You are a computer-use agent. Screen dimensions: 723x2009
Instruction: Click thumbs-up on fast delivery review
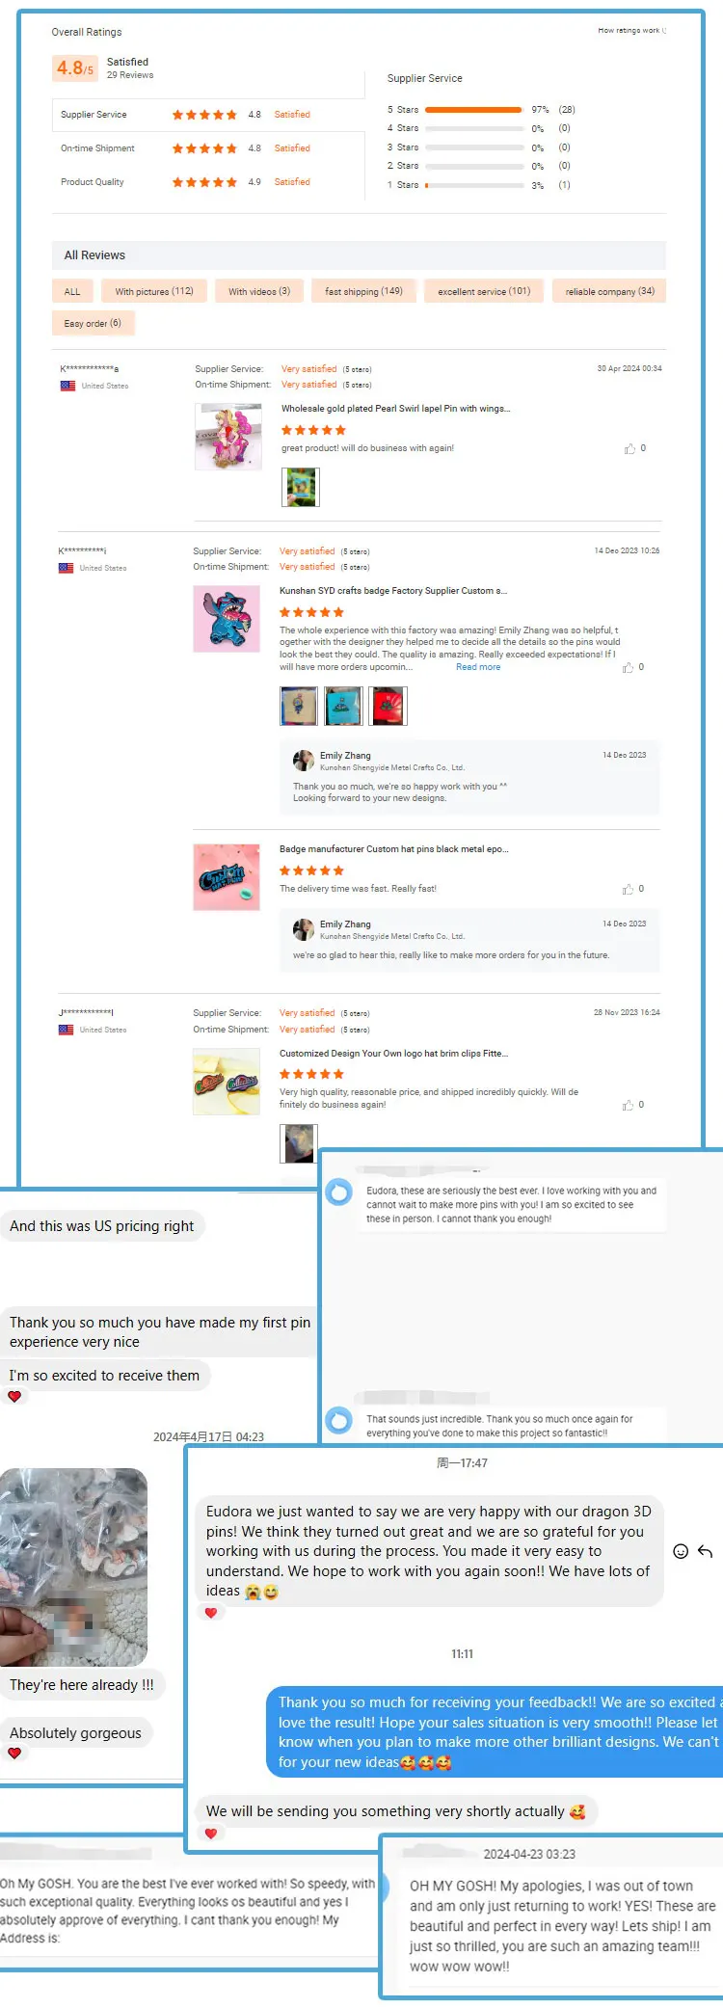point(628,889)
